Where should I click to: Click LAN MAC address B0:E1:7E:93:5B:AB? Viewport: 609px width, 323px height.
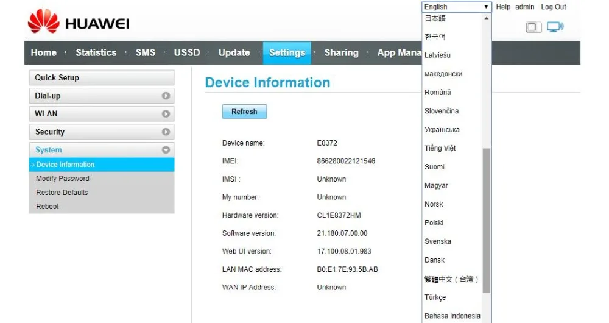347,269
